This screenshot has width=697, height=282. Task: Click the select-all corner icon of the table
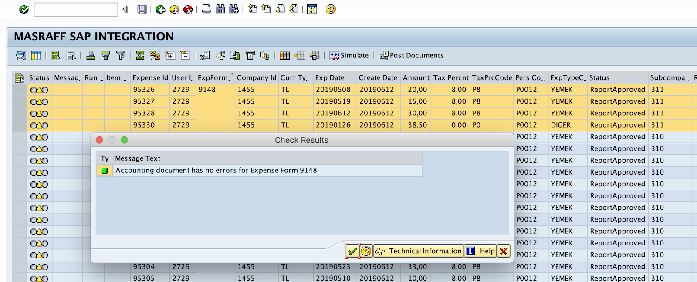point(19,78)
